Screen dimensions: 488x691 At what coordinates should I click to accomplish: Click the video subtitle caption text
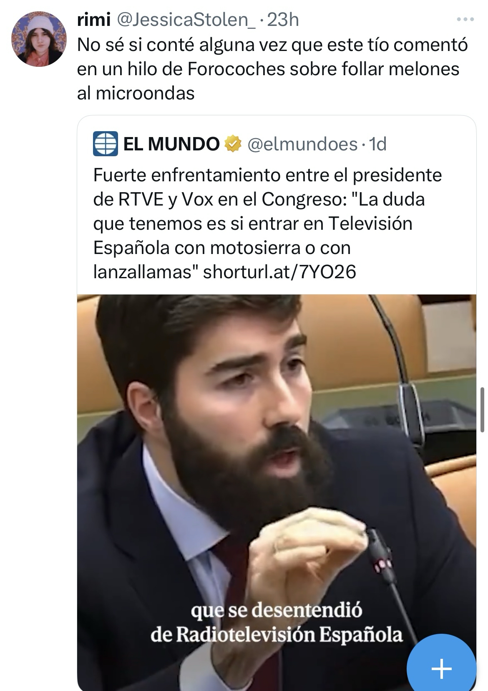pyautogui.click(x=277, y=622)
